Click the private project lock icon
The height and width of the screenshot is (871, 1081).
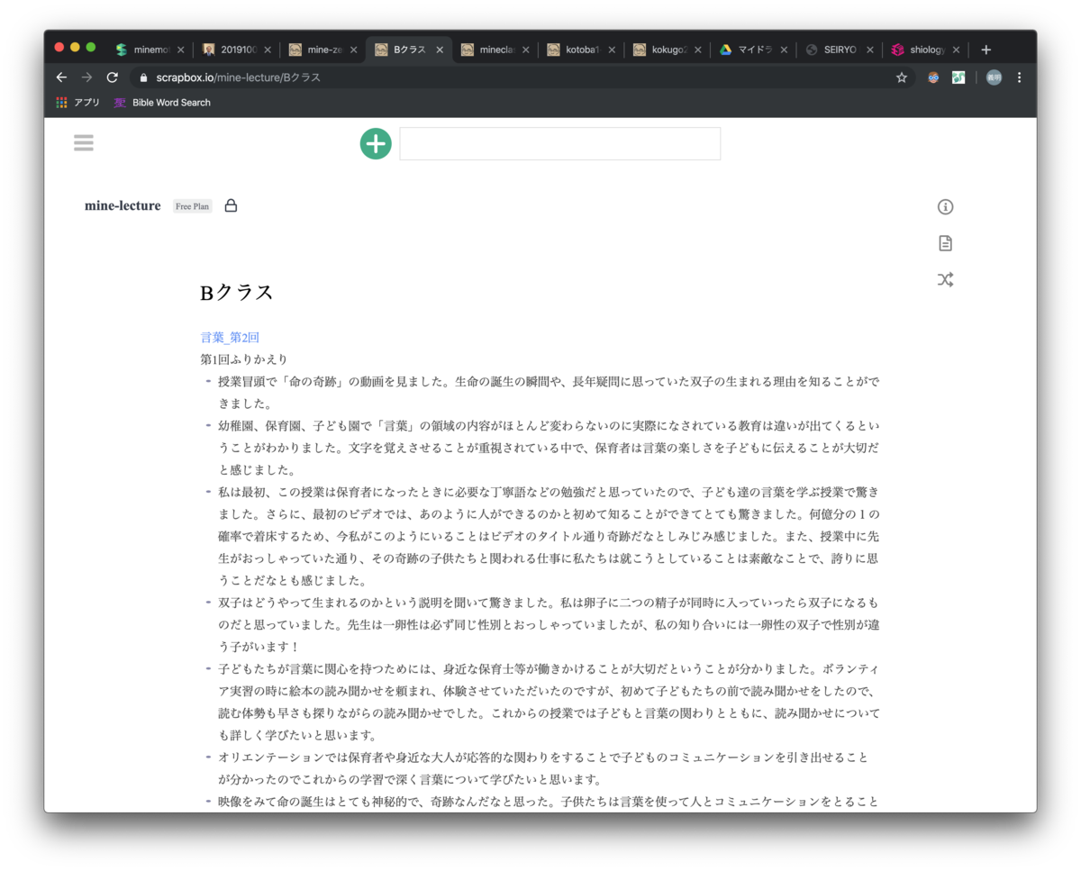(231, 205)
